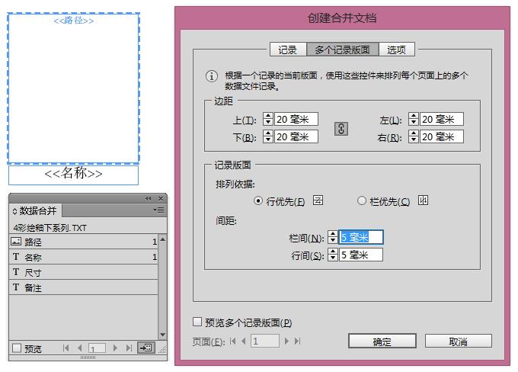Click the 行间 spacing stepper arrows

[x=333, y=255]
